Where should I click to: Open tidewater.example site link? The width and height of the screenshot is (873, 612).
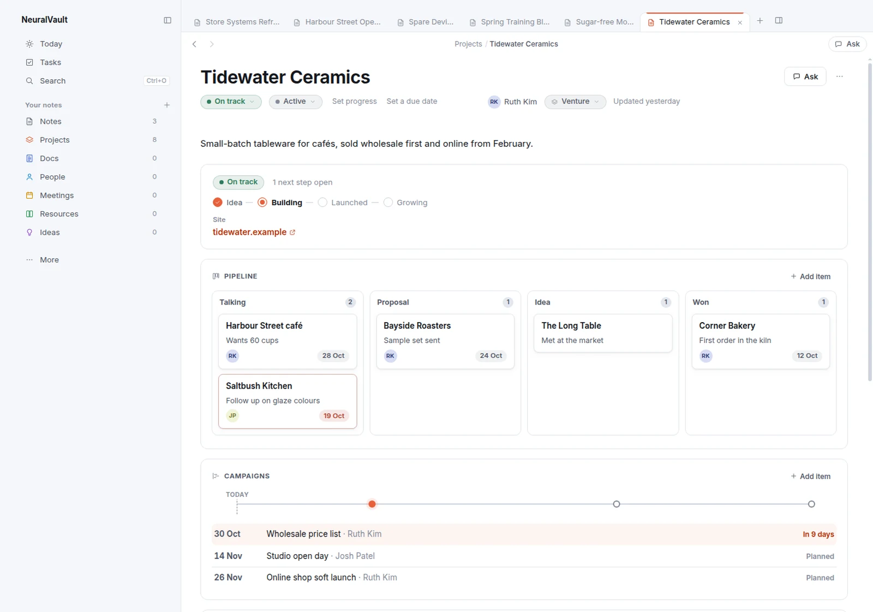point(249,232)
